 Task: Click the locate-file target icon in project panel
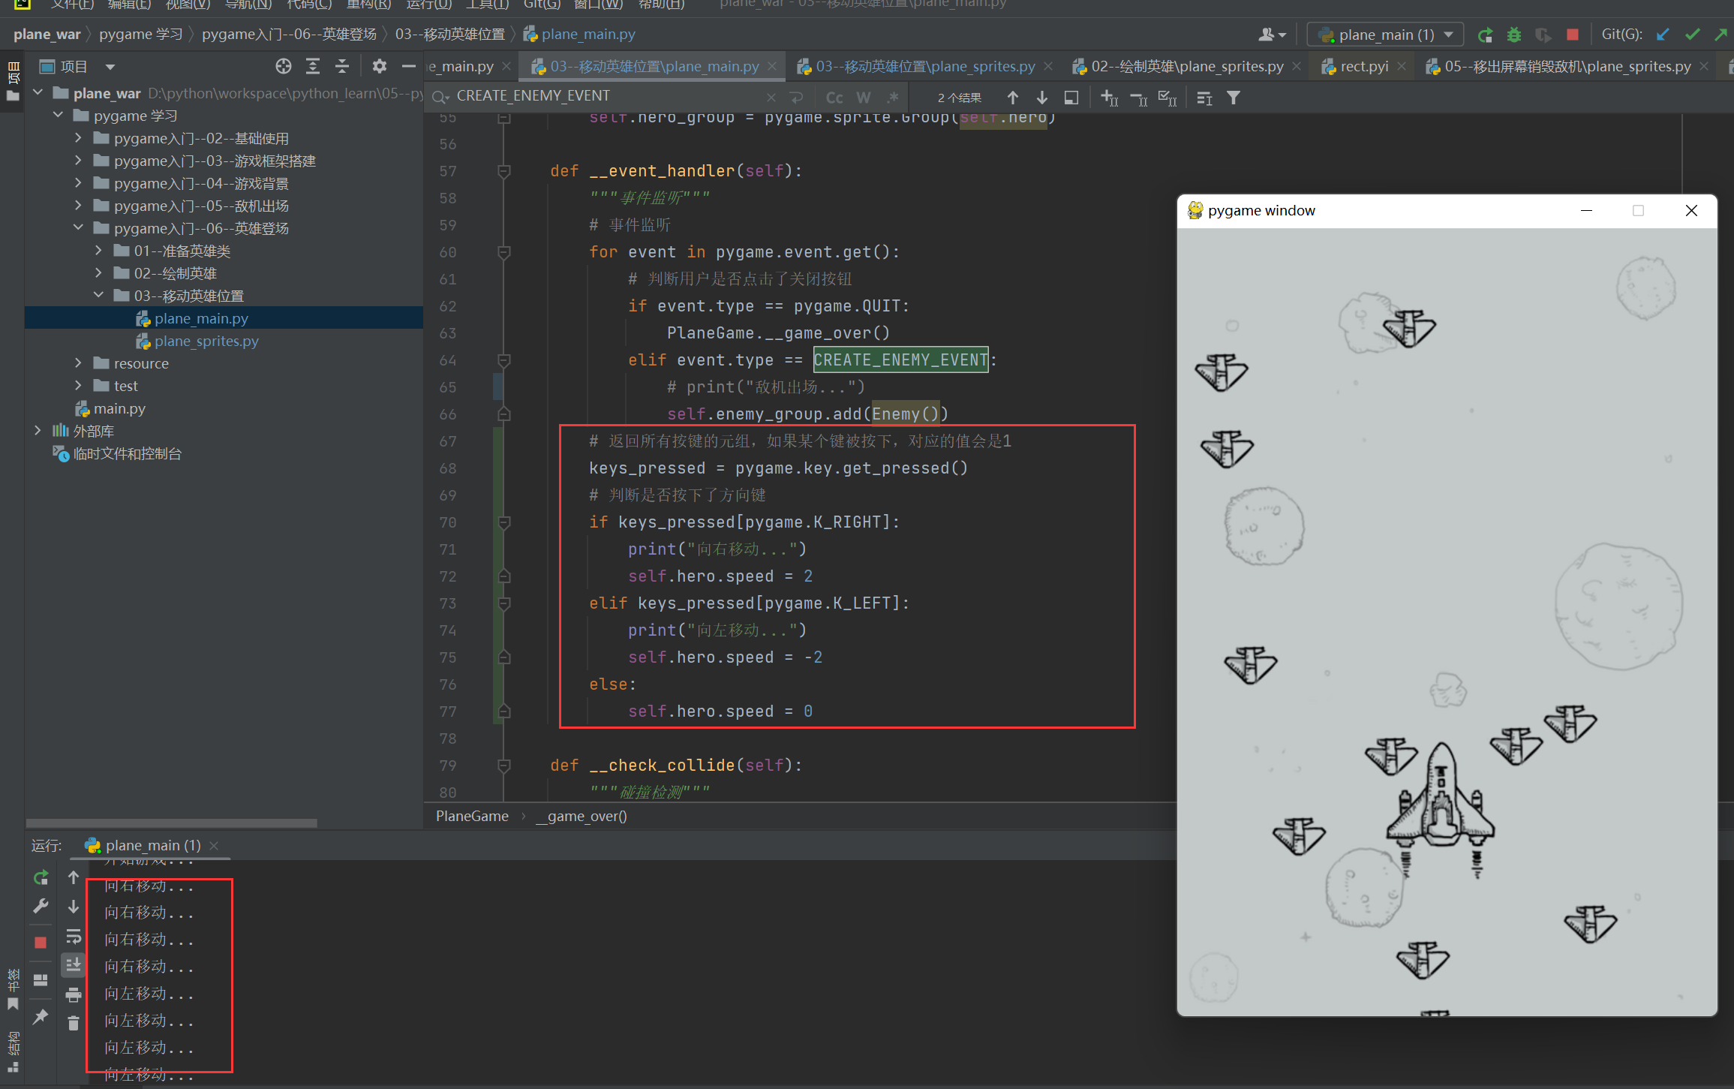point(284,67)
